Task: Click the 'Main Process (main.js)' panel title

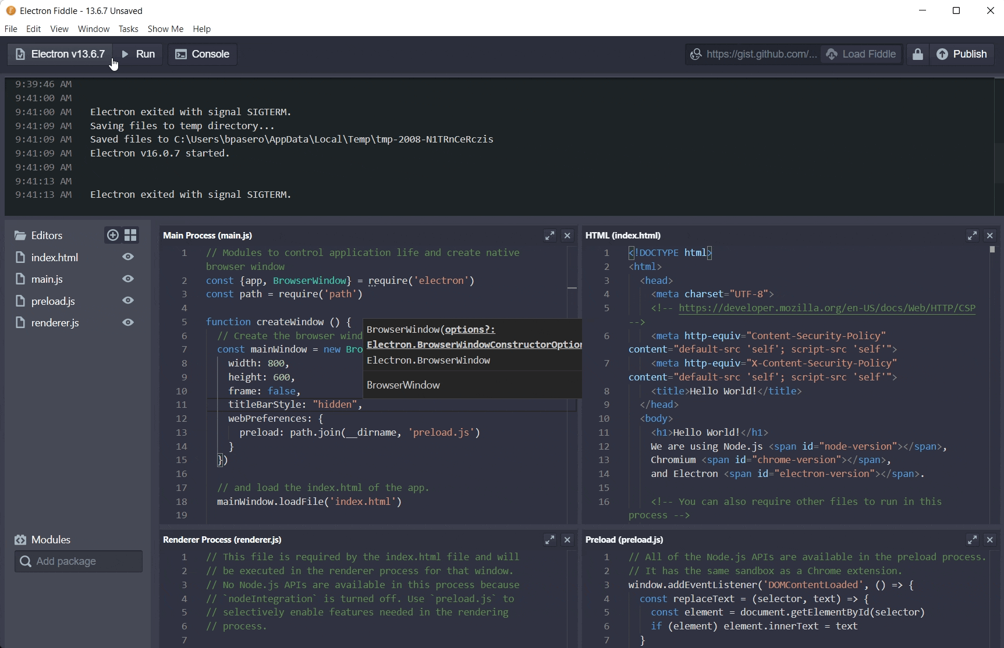Action: [x=208, y=236]
